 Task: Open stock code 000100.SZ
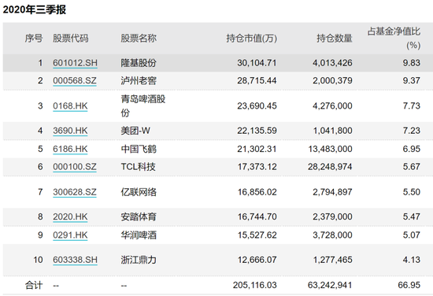tap(75, 167)
